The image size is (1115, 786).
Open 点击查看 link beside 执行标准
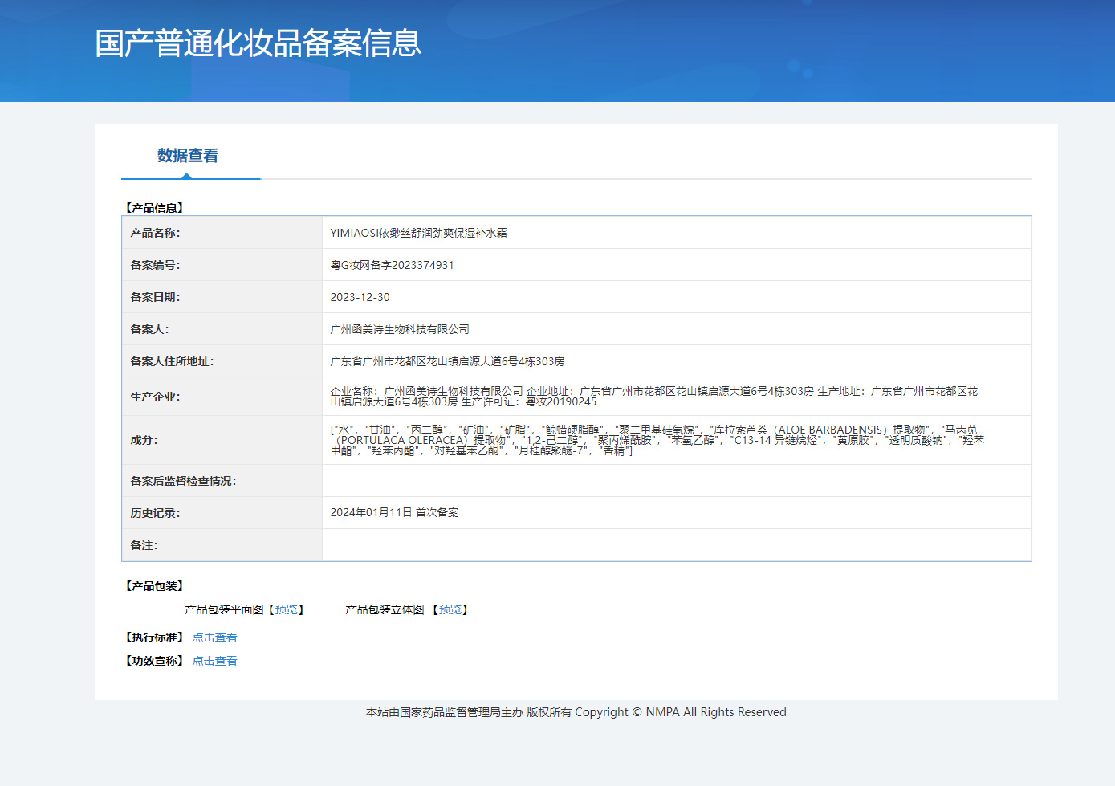pyautogui.click(x=214, y=637)
